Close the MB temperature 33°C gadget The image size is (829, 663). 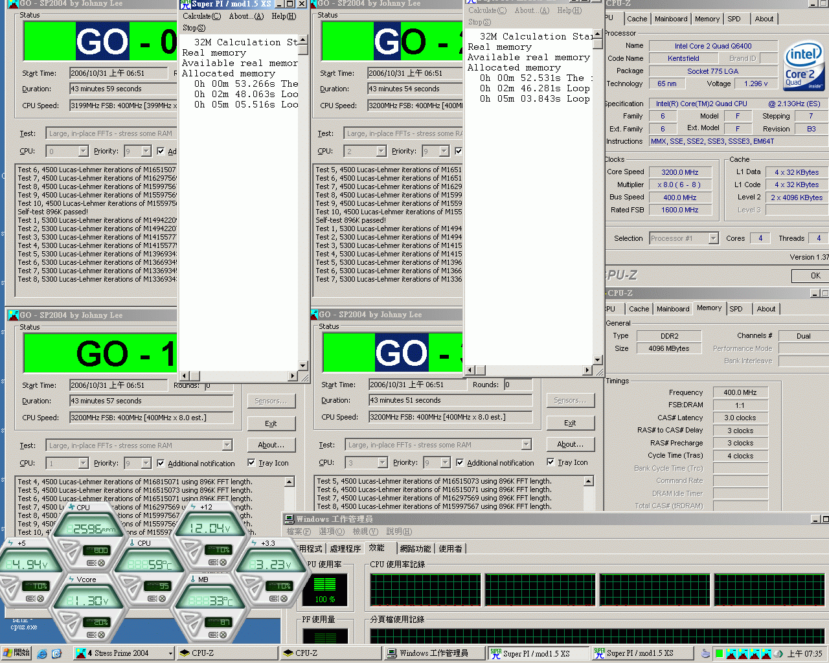[x=223, y=635]
